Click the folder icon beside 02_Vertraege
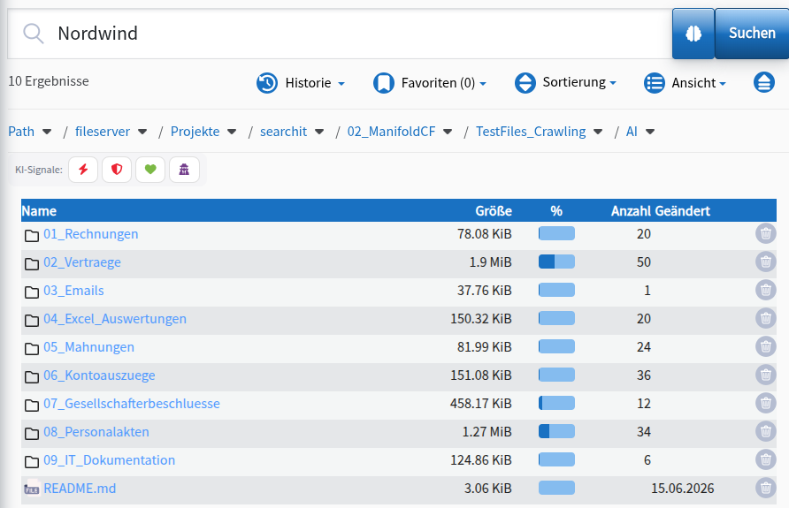Image resolution: width=789 pixels, height=508 pixels. click(x=32, y=264)
